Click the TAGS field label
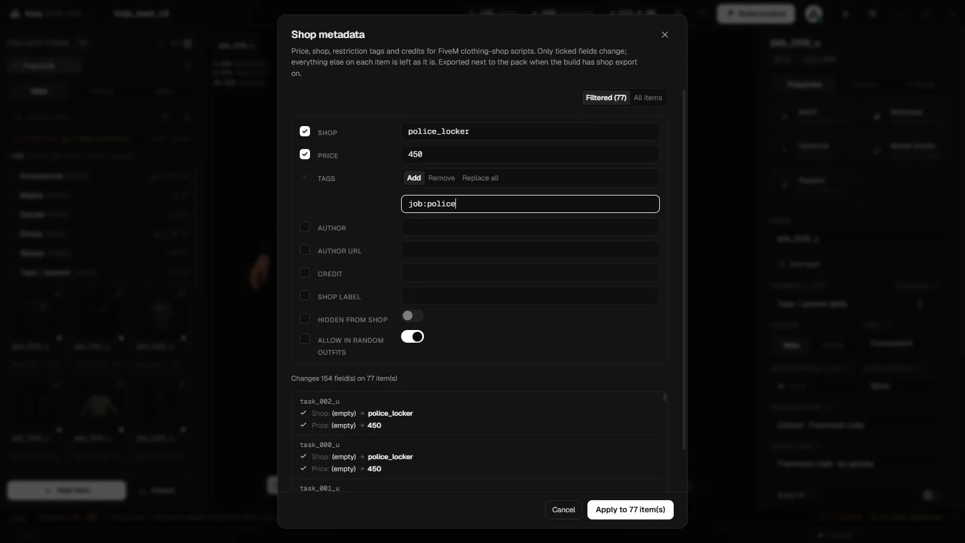Screen dimensions: 965x543 click(326, 179)
